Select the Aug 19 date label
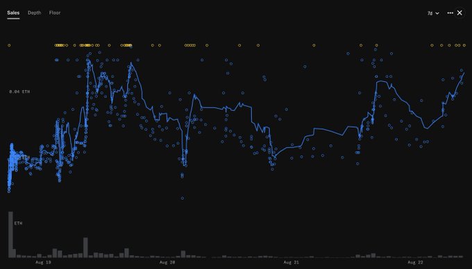Viewport: 472px width, 269px height. 43,262
